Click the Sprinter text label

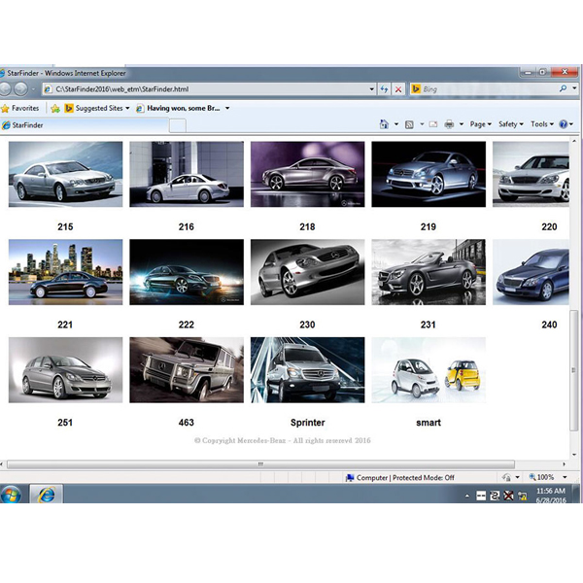307,423
